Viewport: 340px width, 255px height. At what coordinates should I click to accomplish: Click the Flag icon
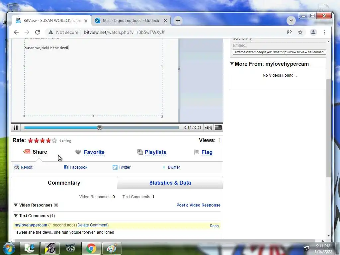point(197,152)
